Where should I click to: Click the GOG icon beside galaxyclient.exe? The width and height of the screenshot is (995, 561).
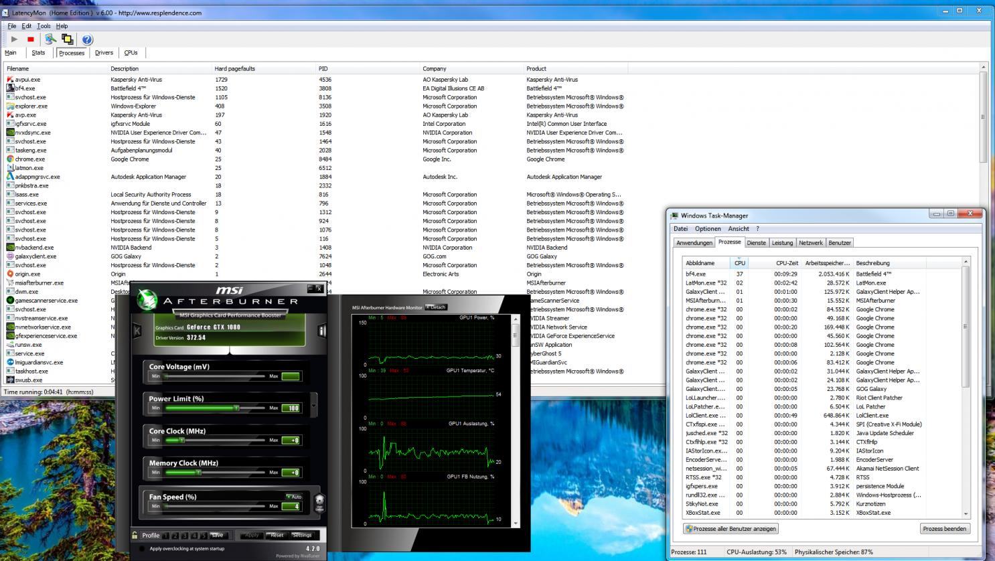click(10, 256)
